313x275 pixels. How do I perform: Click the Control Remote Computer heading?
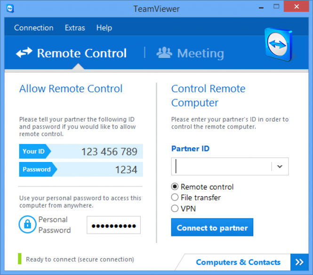(208, 96)
